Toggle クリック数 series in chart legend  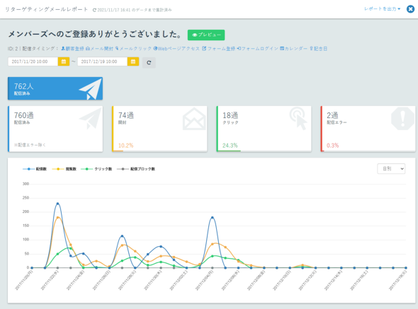pos(96,169)
